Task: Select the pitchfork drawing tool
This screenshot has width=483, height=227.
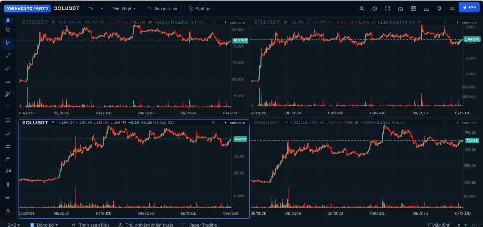Action: pos(8,107)
